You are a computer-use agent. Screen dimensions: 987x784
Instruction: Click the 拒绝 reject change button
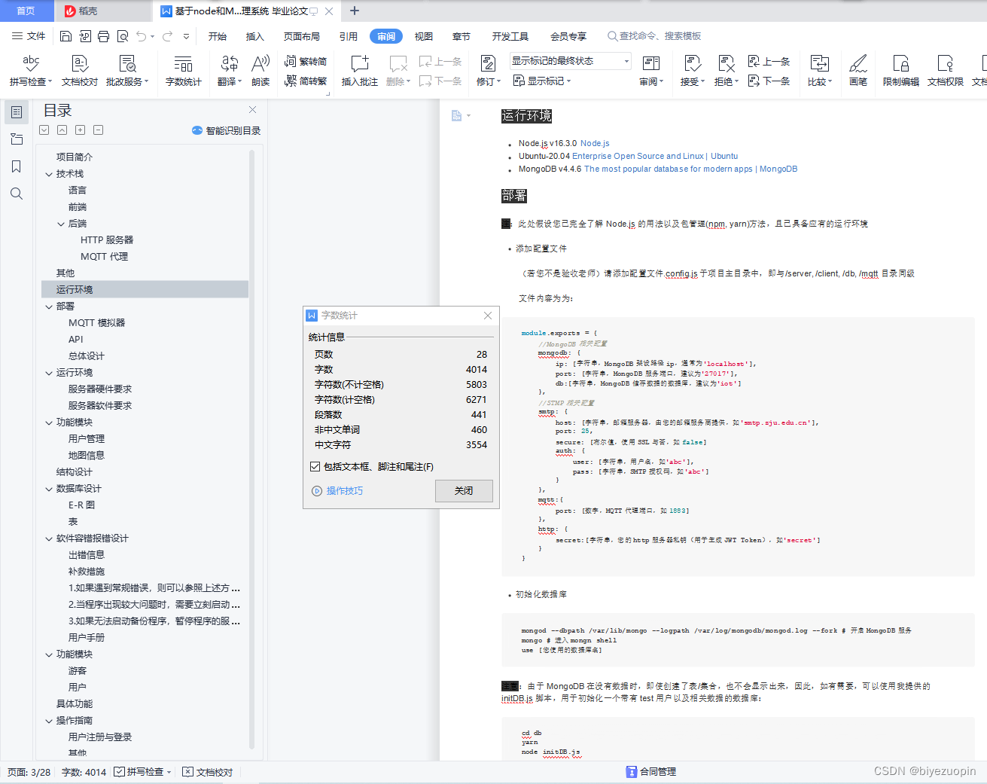(727, 71)
